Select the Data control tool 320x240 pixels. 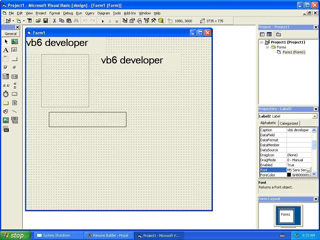point(14,120)
